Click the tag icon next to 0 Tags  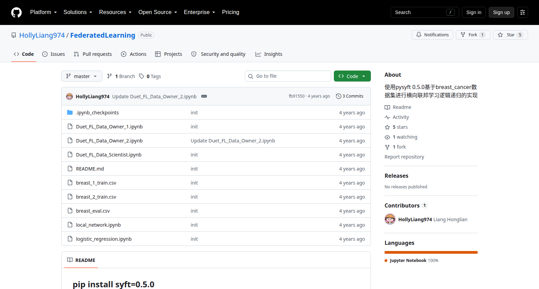[141, 76]
